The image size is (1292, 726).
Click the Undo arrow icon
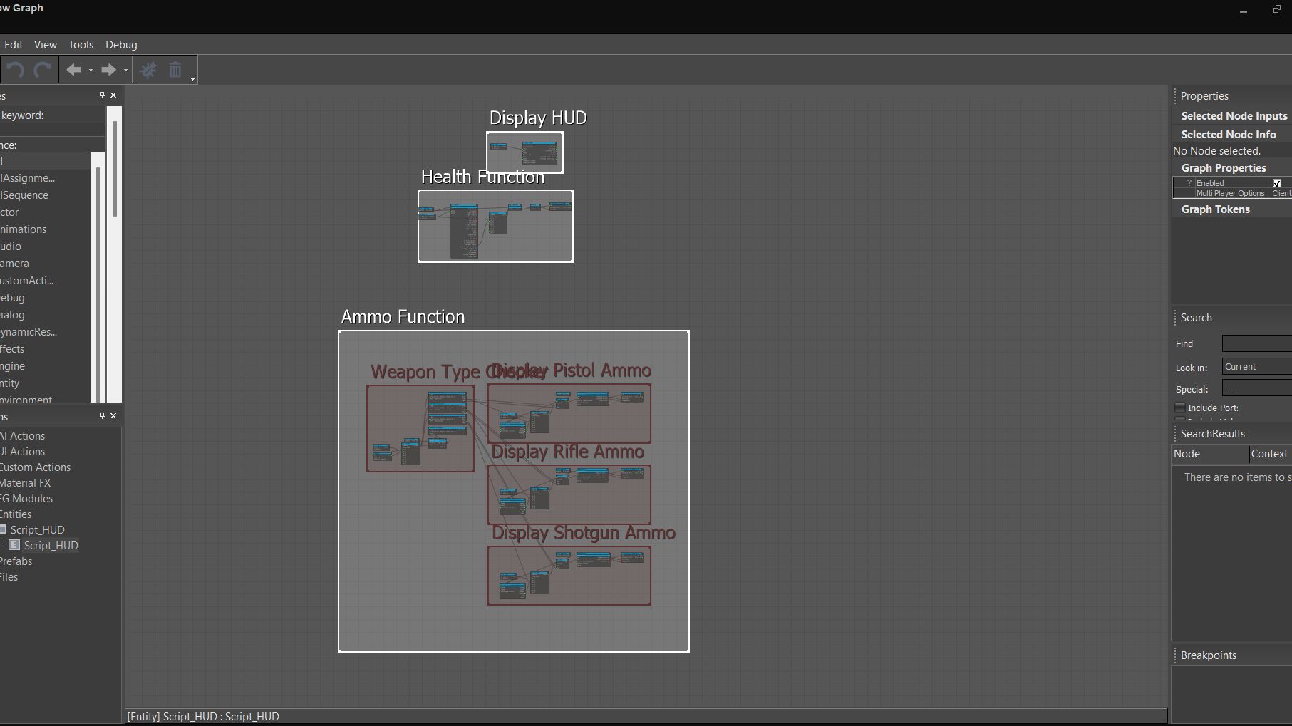click(x=14, y=69)
